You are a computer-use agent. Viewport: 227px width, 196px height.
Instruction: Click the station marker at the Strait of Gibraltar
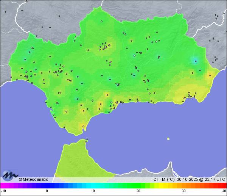pos(87,141)
